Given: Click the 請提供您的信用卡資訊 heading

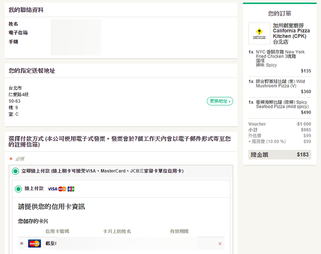Looking at the screenshot, I should 51,206.
